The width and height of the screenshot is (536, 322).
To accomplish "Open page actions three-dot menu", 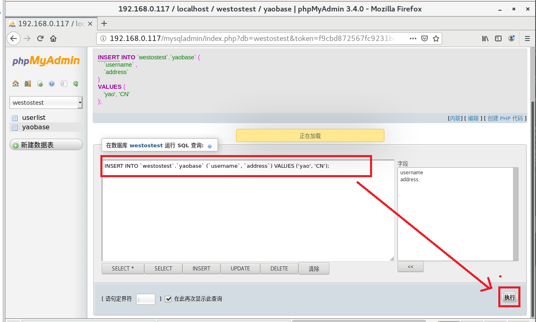I will coord(413,38).
